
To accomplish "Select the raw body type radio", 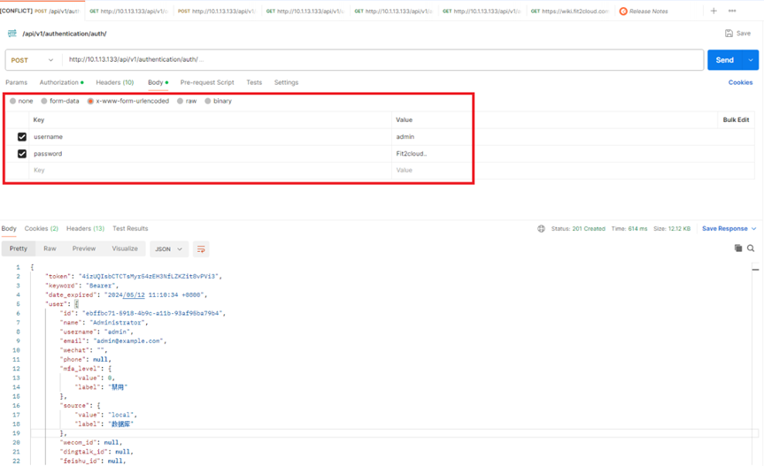I will tap(180, 102).
